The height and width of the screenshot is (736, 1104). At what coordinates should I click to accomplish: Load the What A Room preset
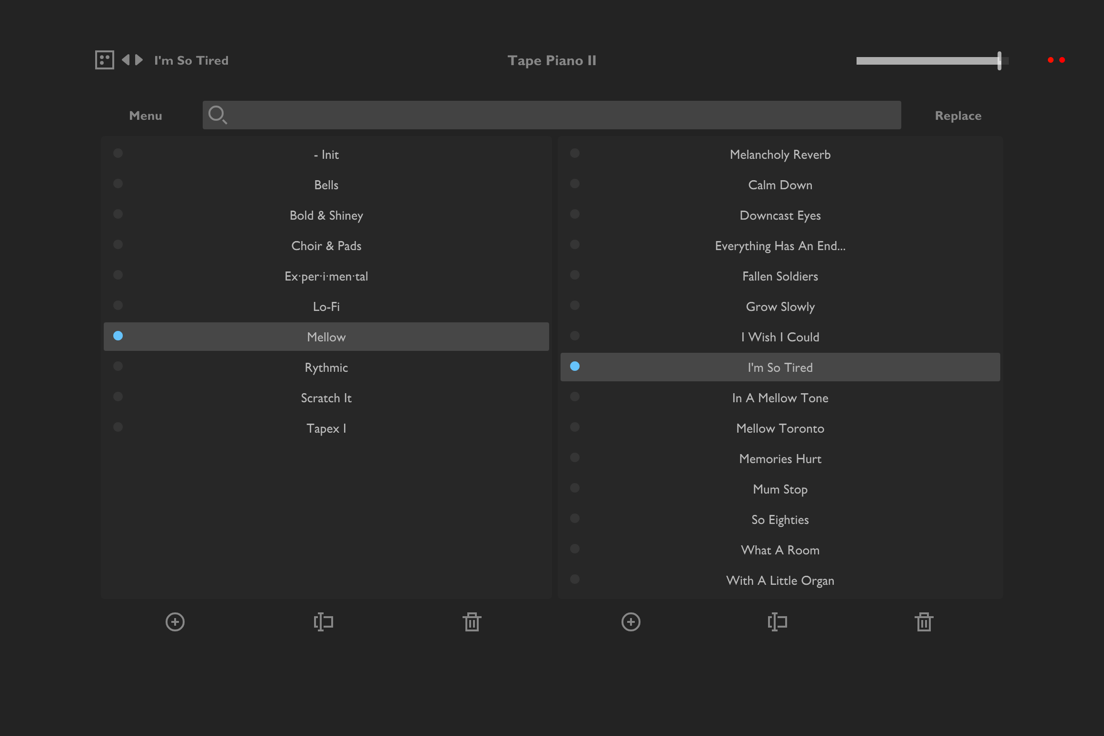click(780, 550)
